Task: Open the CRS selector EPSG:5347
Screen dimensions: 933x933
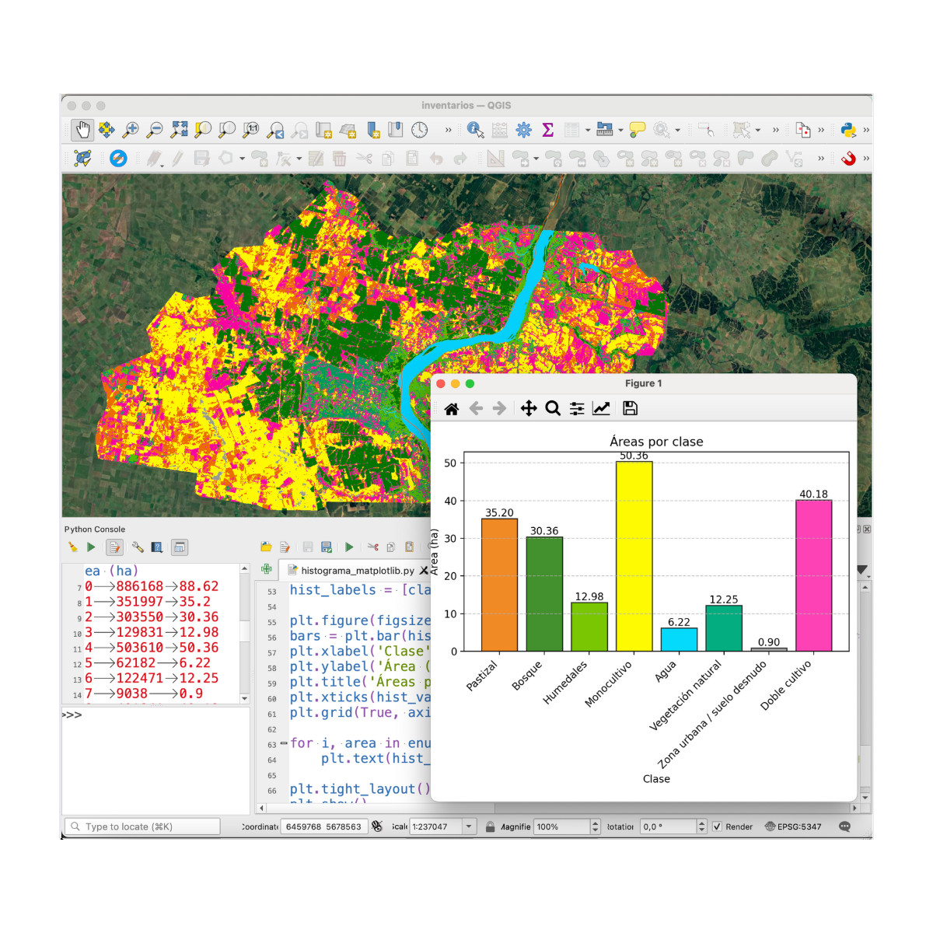Action: (793, 826)
